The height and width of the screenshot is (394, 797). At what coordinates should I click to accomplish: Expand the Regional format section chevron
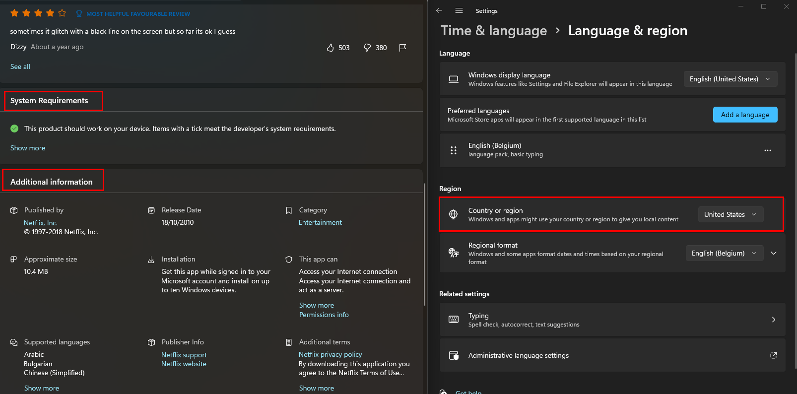(774, 253)
